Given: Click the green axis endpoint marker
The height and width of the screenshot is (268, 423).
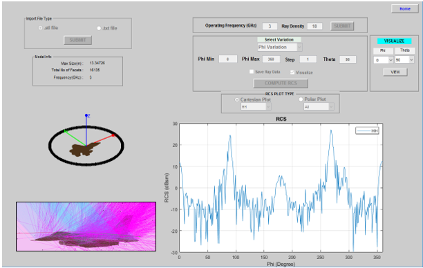Looking at the screenshot, I should (x=65, y=131).
